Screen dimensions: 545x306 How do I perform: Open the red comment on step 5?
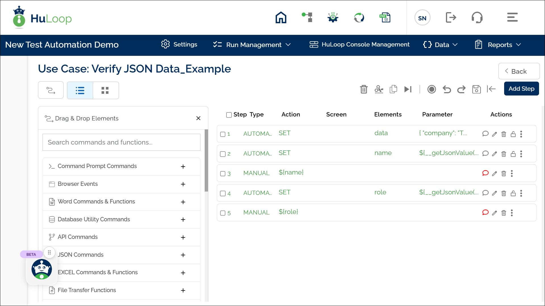tap(485, 212)
